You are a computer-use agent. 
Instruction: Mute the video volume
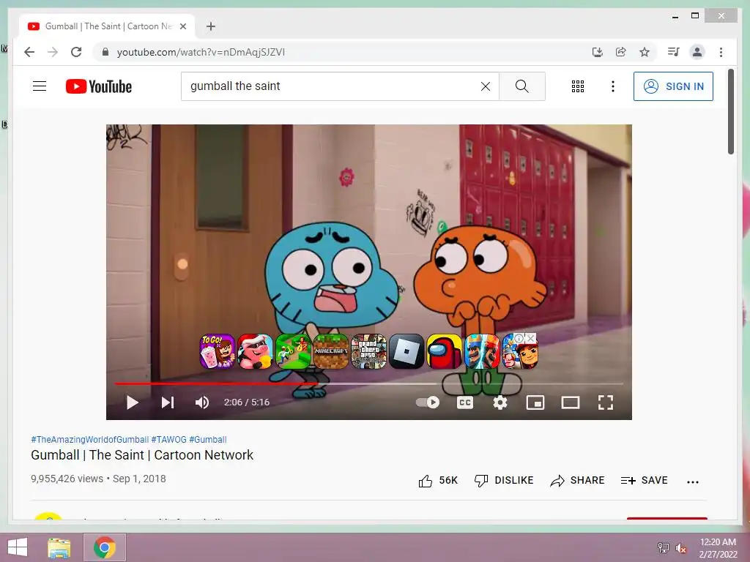click(x=202, y=402)
